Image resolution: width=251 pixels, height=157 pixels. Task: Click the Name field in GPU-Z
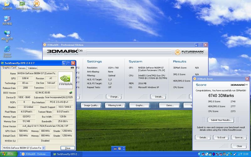tap(37, 73)
